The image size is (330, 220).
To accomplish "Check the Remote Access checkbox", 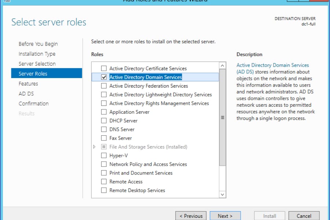I will tap(104, 181).
